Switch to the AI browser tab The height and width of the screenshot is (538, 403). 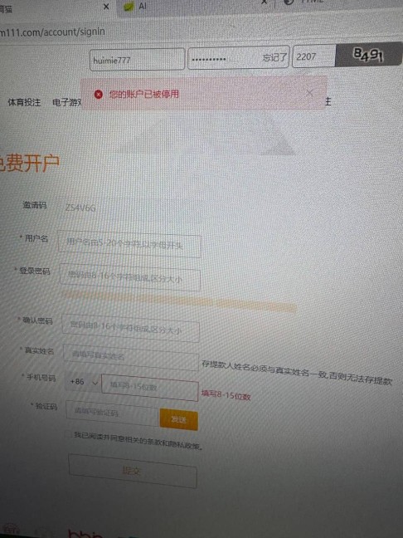click(143, 6)
